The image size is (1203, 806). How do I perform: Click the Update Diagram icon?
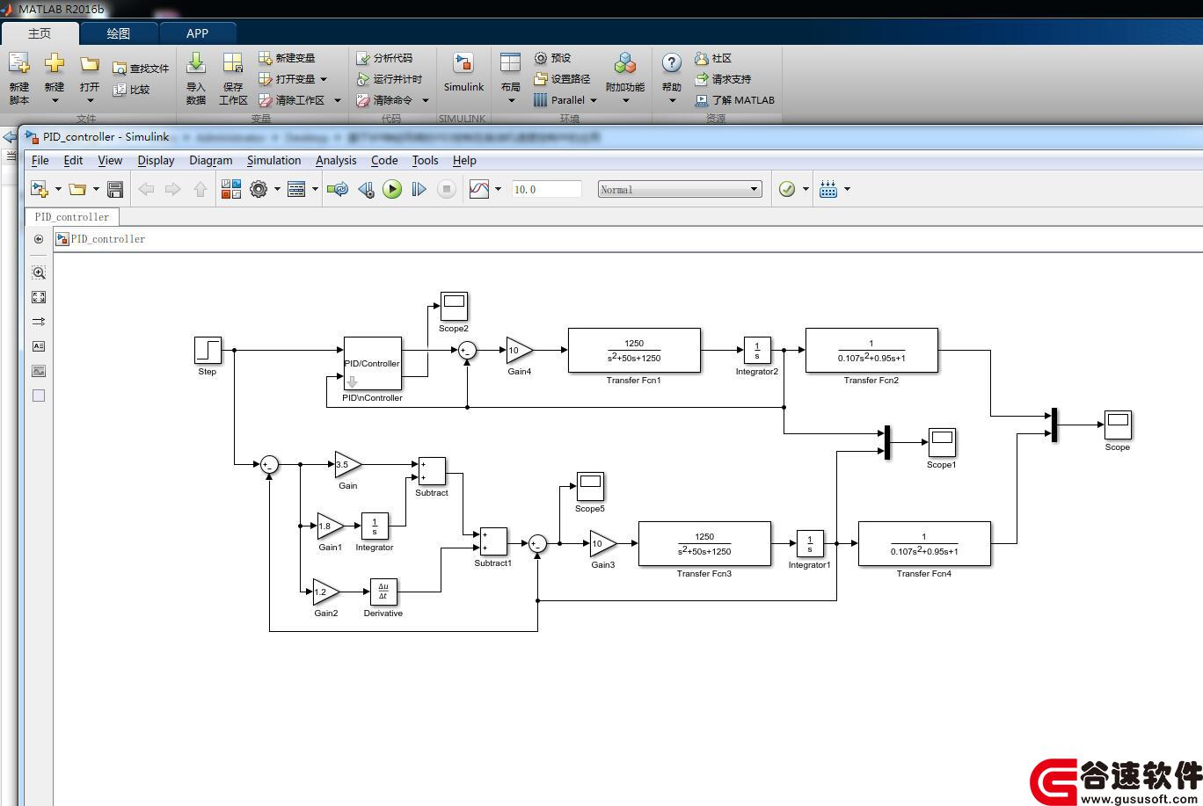pos(337,189)
